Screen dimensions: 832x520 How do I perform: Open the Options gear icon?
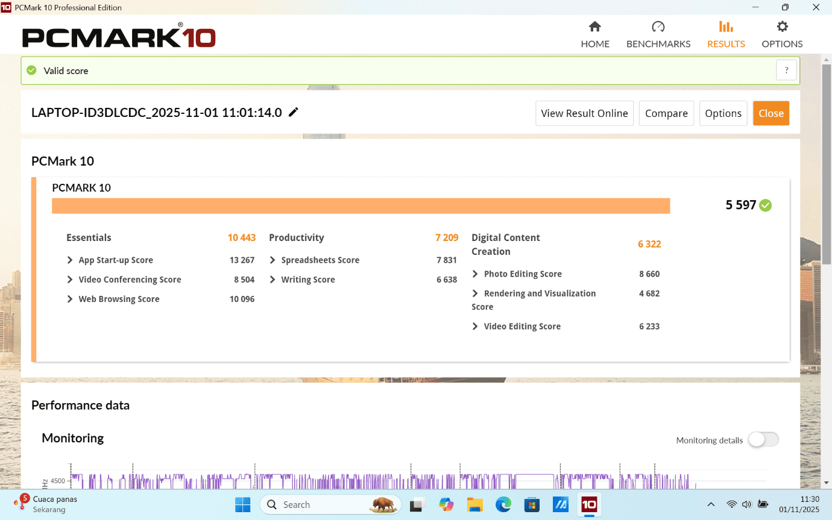coord(782,27)
